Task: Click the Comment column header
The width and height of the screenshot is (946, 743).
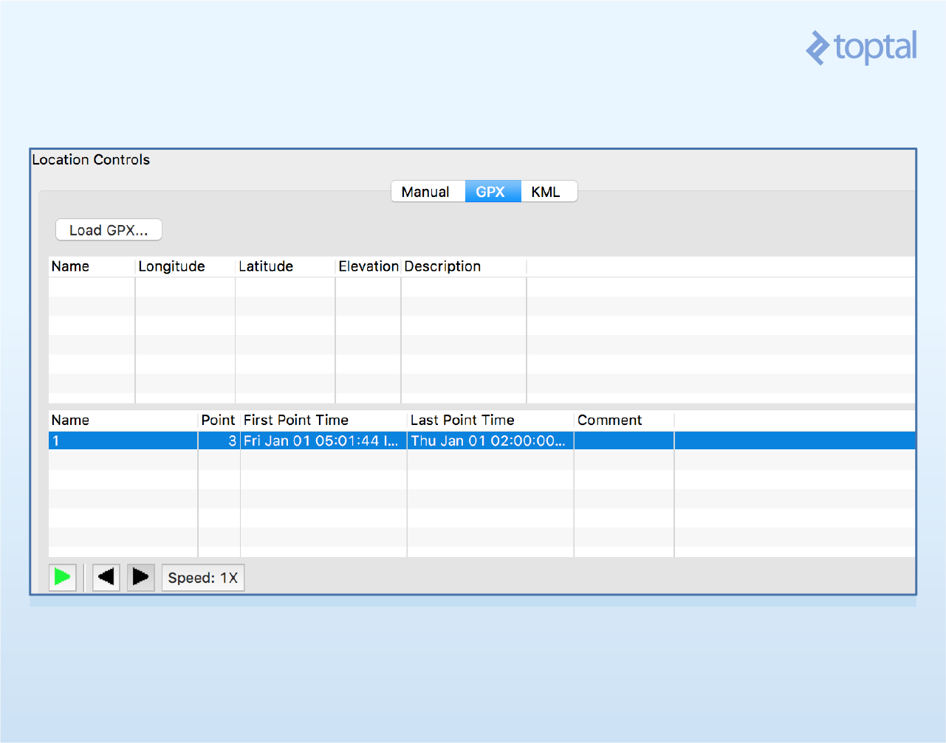Action: (x=609, y=420)
